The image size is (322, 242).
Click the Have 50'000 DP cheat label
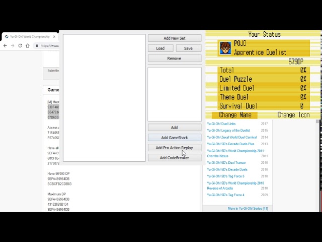point(58,173)
